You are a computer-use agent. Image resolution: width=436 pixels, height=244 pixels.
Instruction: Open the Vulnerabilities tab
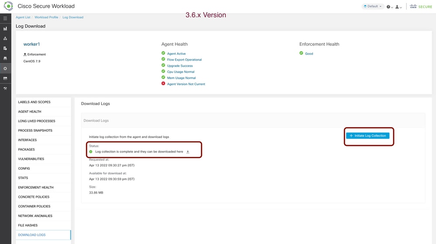point(43,159)
